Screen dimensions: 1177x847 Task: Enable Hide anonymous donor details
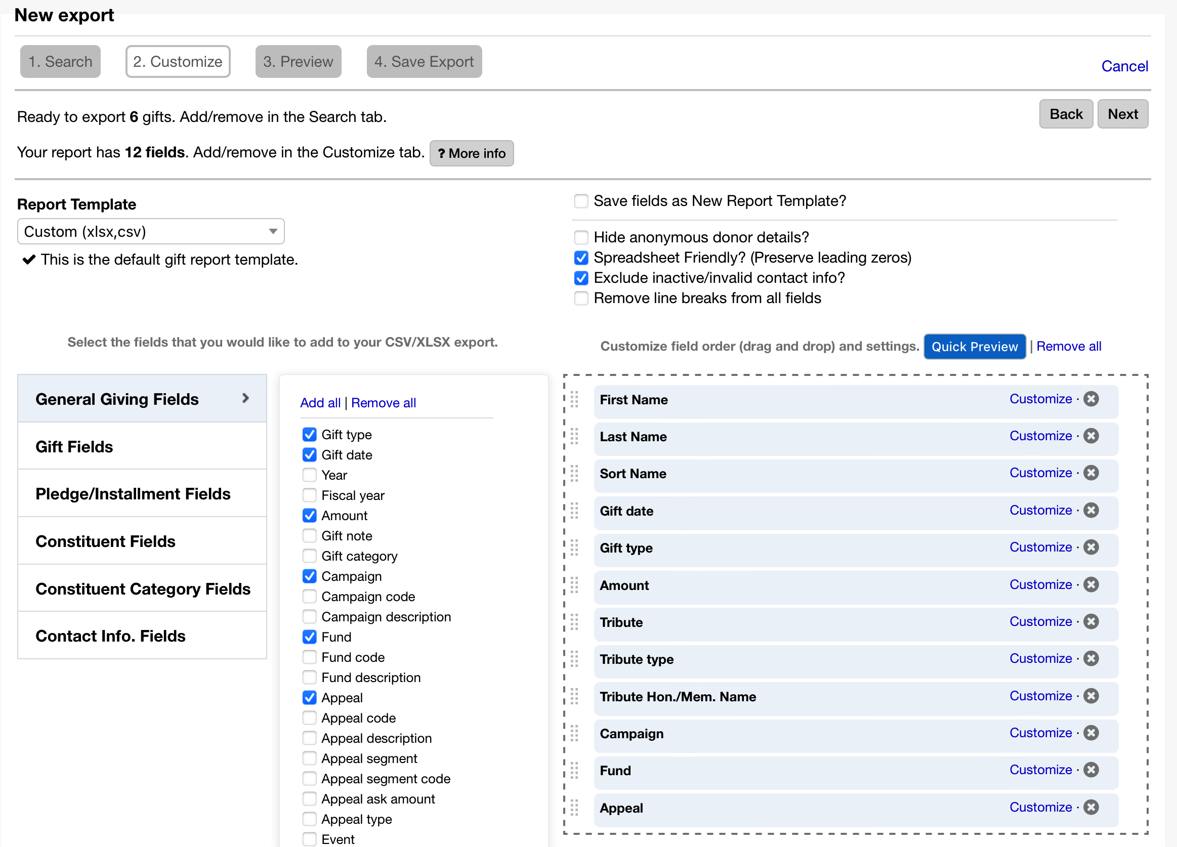pos(581,237)
